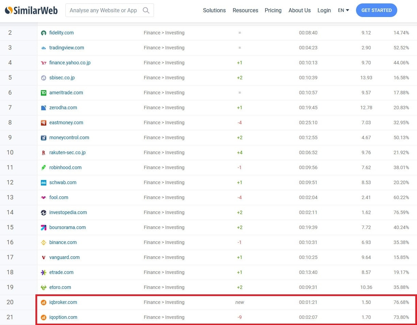417x325 pixels.
Task: Click the vanguard.com favicon
Action: [x=44, y=258]
